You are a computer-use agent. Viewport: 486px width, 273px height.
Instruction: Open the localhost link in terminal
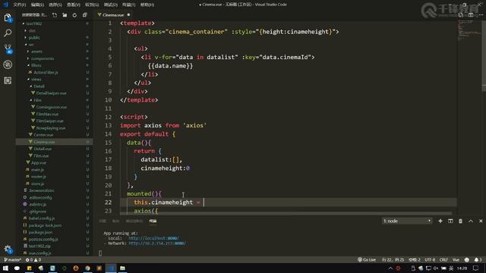pos(153,238)
